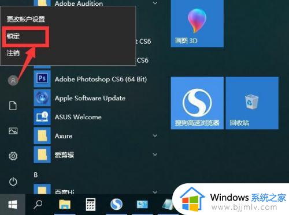
Task: Click the 爱剪辑 folder icon
Action: coord(42,154)
